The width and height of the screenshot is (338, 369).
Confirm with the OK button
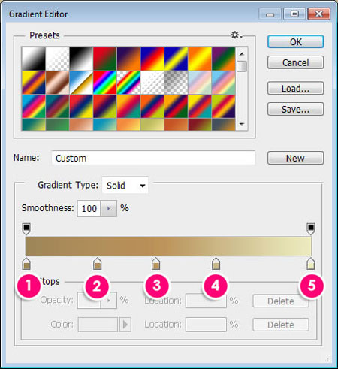pyautogui.click(x=295, y=41)
